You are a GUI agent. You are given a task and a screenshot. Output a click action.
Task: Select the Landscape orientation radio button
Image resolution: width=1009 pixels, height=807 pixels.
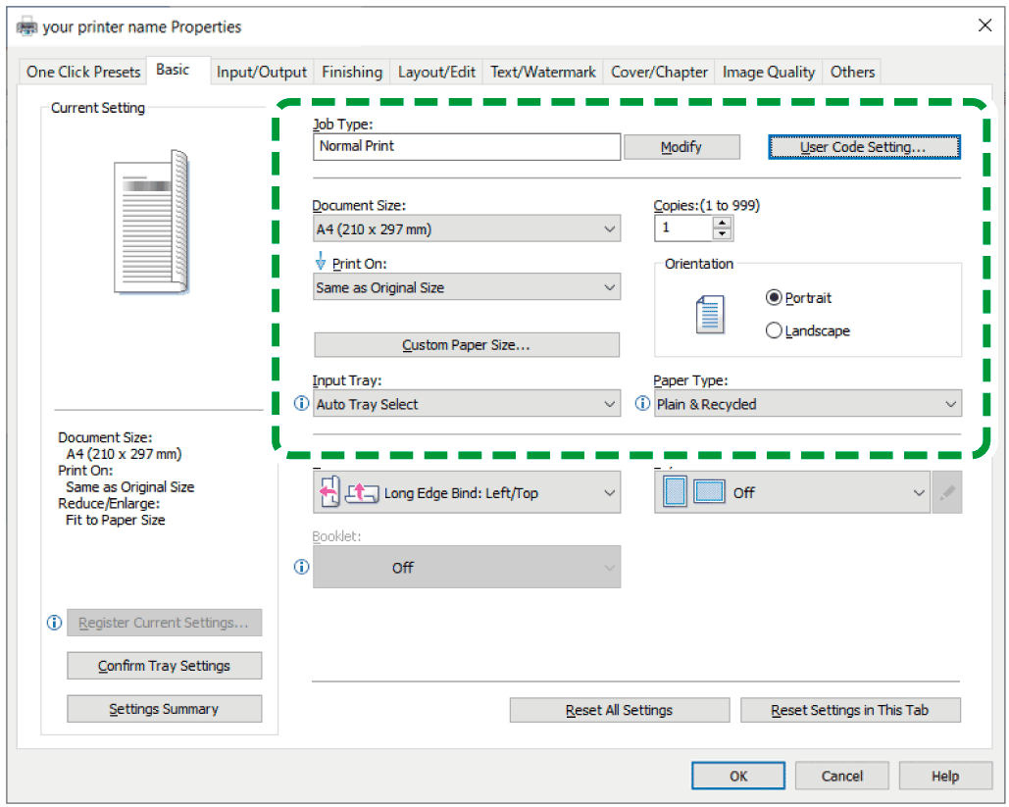[775, 331]
